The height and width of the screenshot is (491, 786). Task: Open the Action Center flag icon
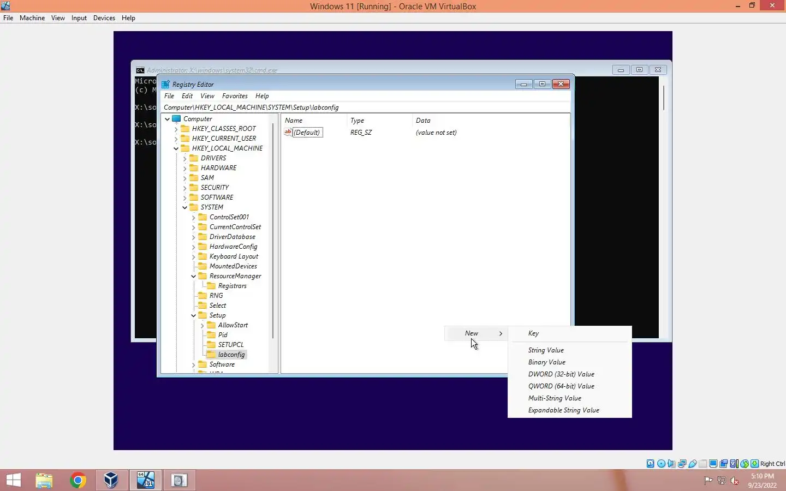[708, 481]
